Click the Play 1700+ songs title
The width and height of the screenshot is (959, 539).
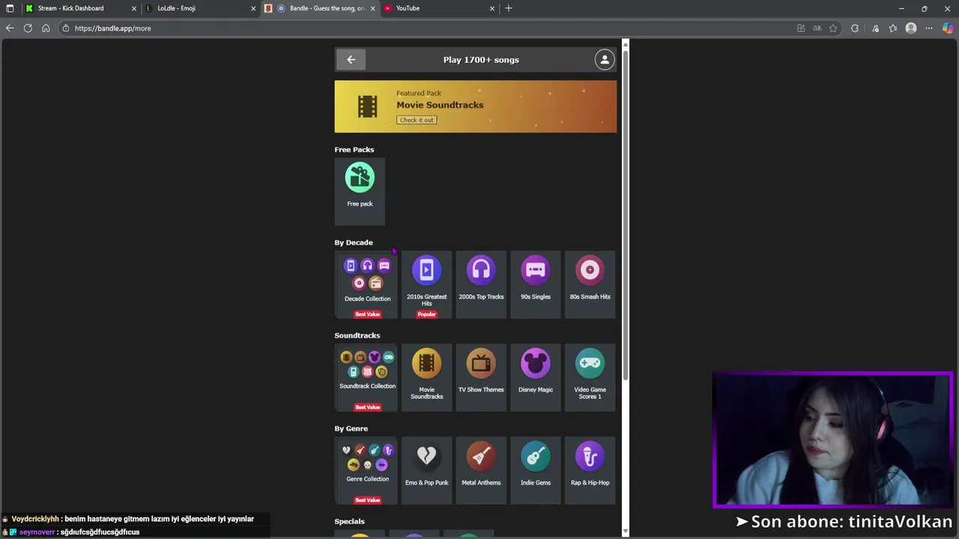coord(481,60)
